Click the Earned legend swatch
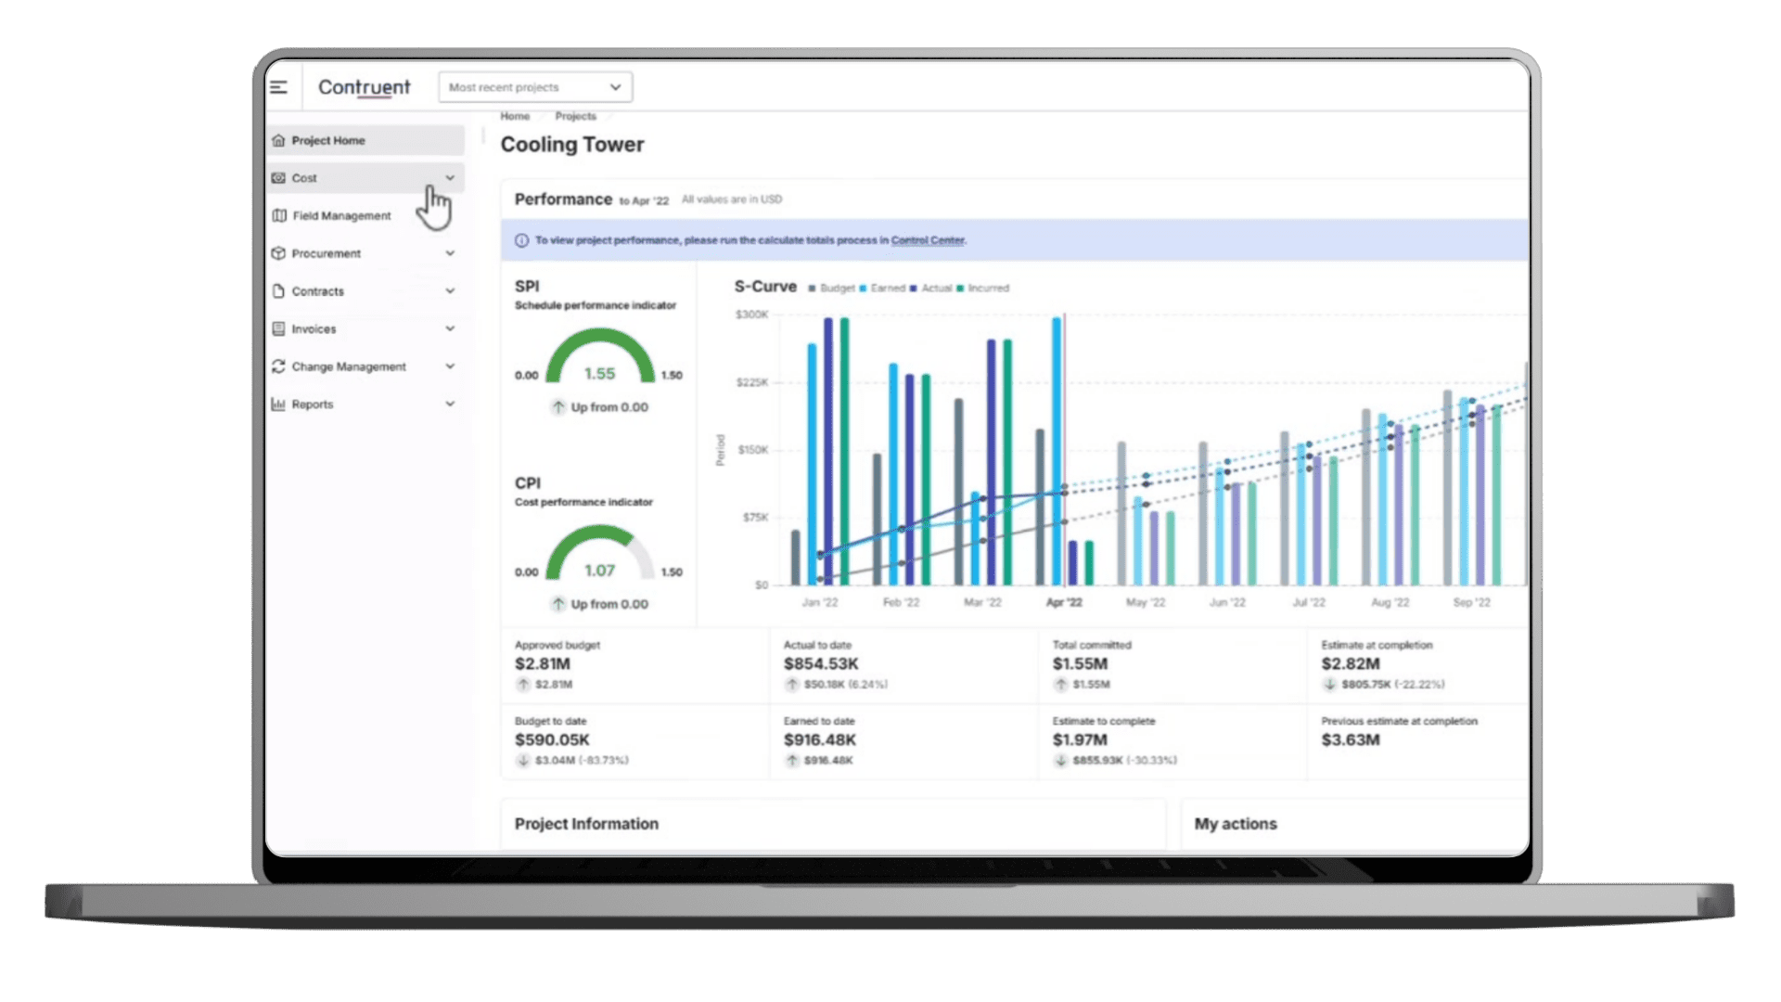 [x=863, y=289]
